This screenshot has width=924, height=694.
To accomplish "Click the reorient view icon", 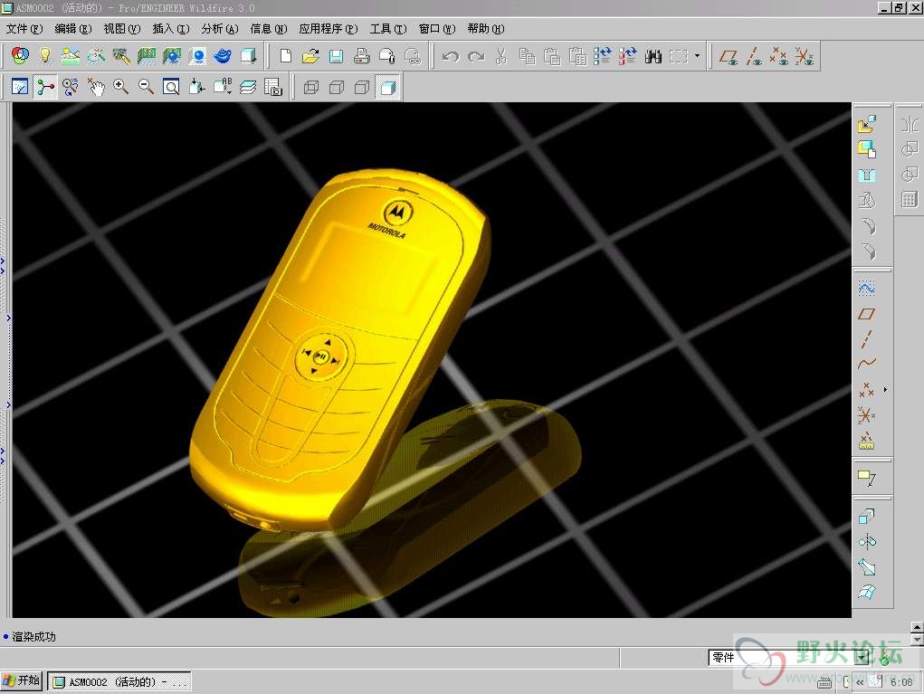I will coord(196,87).
